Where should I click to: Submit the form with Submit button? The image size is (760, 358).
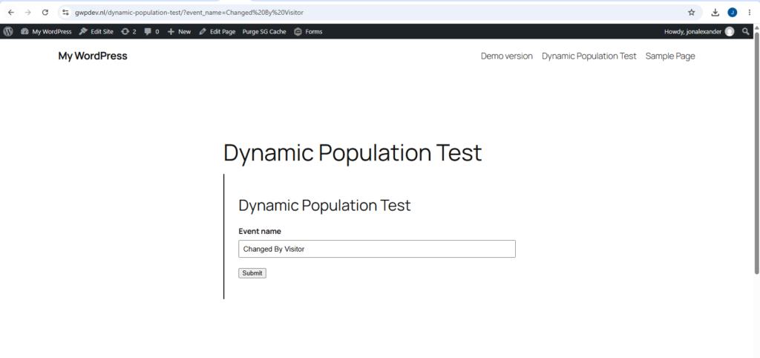coord(252,273)
